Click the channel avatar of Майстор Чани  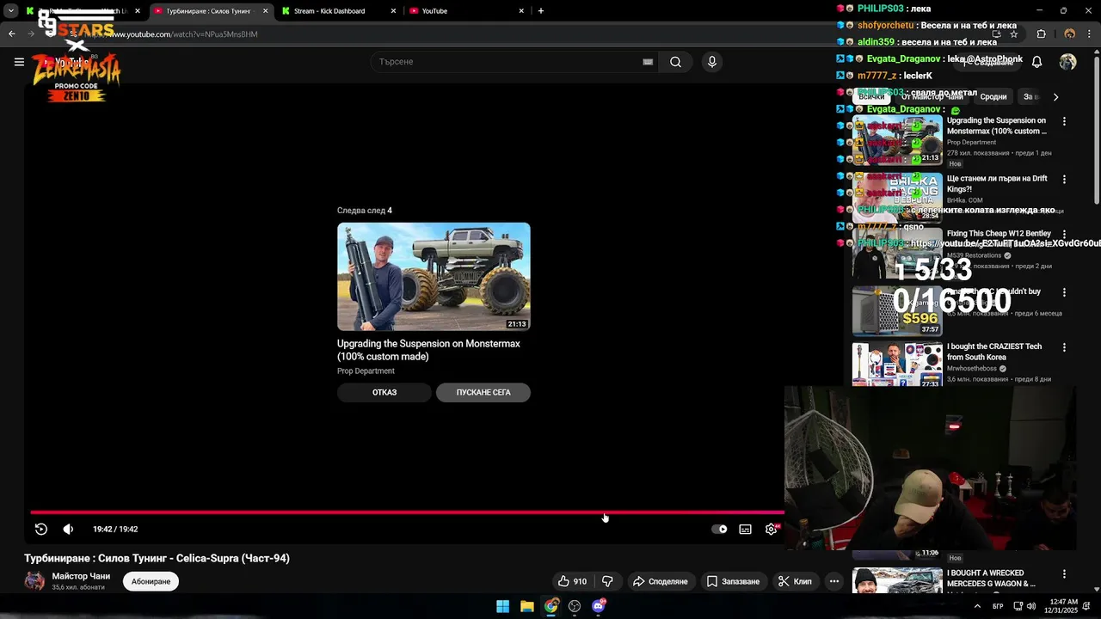[x=34, y=581]
